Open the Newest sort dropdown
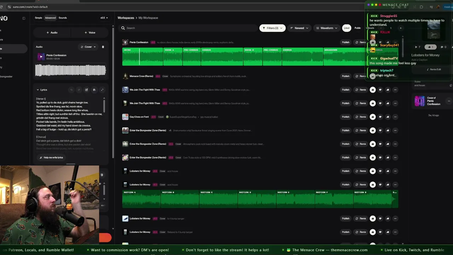453x255 pixels. coord(299,28)
